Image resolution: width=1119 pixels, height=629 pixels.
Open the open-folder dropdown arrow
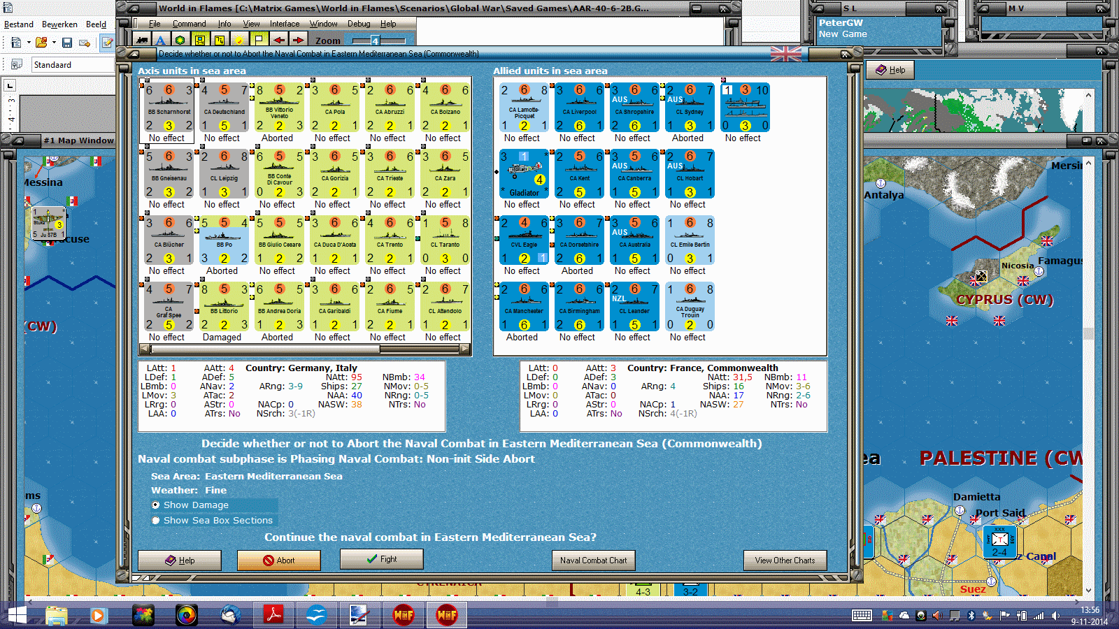click(x=54, y=43)
